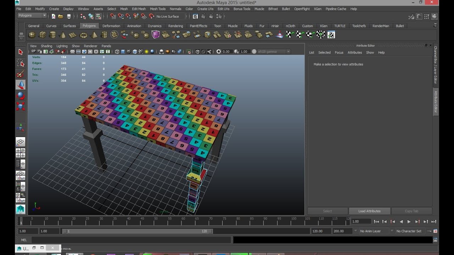Create a polygon pipe from shelf
Viewport: 454px width, 255px height.
click(x=104, y=35)
